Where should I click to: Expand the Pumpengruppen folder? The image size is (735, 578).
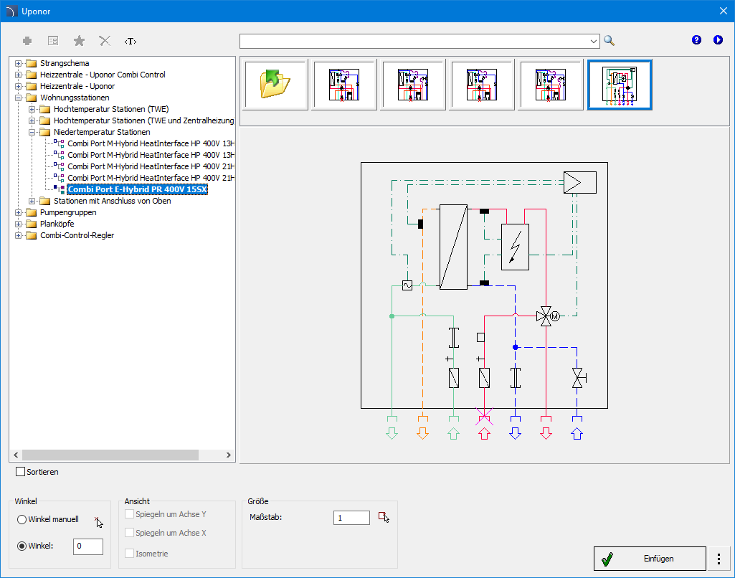(x=18, y=212)
